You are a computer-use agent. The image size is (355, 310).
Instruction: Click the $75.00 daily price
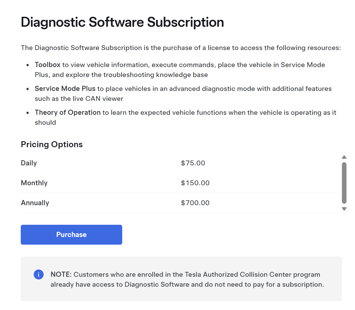(193, 163)
